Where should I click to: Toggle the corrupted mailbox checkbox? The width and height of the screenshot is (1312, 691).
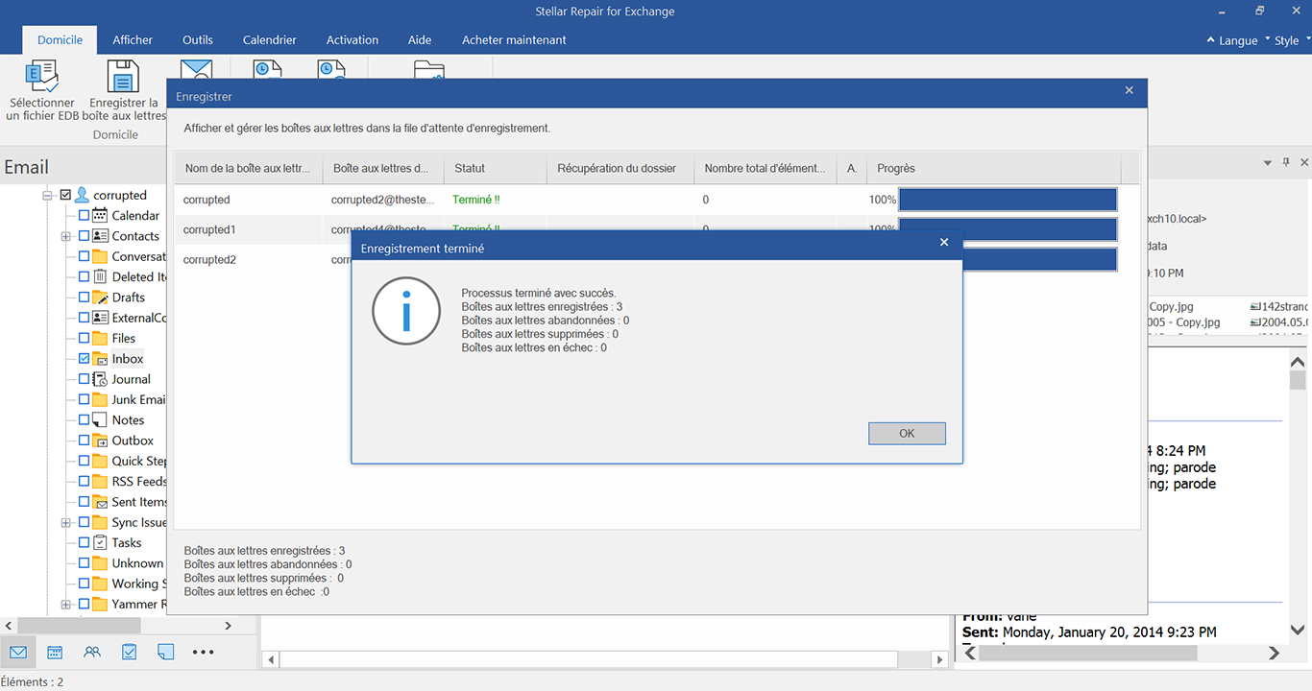[x=65, y=195]
